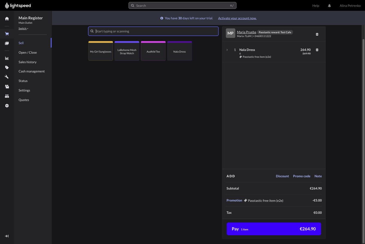The height and width of the screenshot is (244, 365).
Task: Open the Setup gear icon
Action: (x=7, y=106)
